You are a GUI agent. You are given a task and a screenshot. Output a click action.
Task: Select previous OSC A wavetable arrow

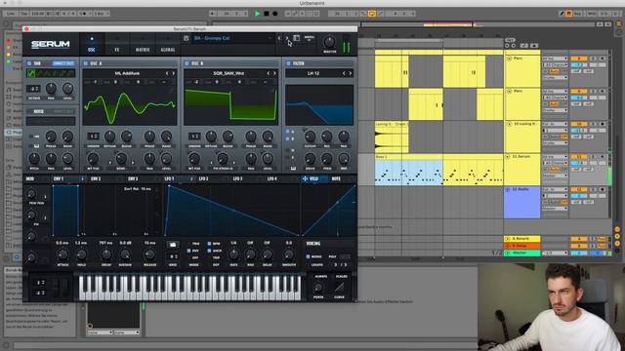pyautogui.click(x=167, y=73)
